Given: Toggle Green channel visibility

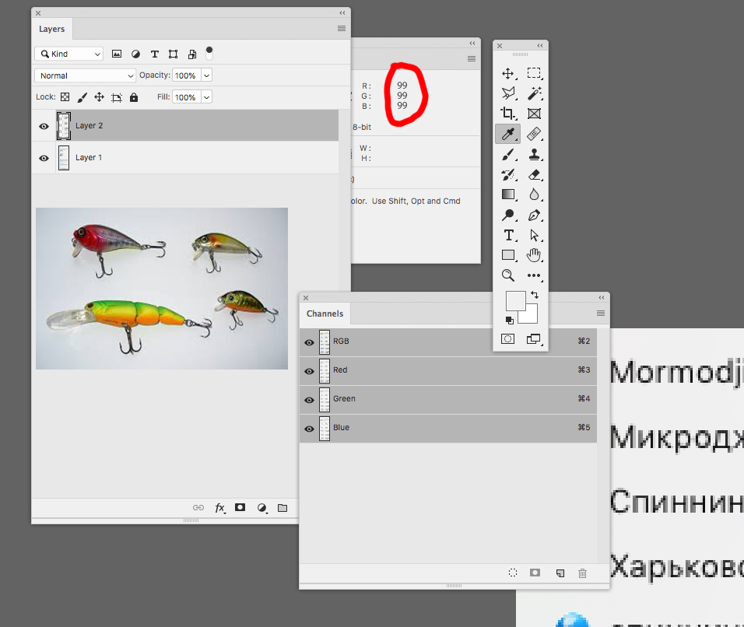Looking at the screenshot, I should pyautogui.click(x=310, y=400).
